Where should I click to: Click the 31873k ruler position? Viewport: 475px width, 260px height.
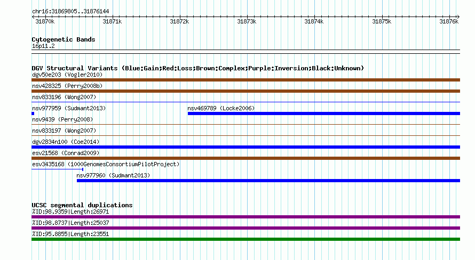(x=247, y=21)
